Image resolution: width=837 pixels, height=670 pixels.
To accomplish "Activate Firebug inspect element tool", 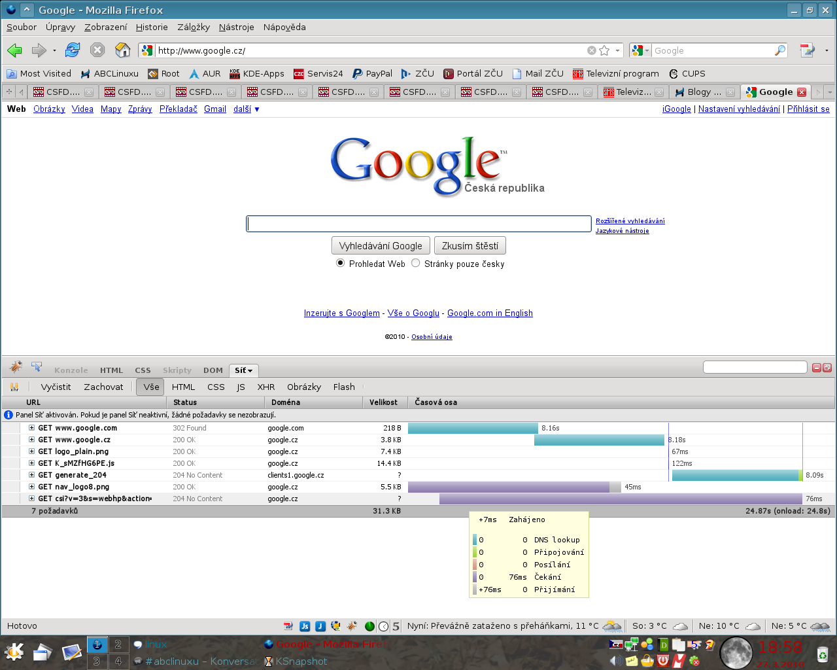I will (x=37, y=367).
